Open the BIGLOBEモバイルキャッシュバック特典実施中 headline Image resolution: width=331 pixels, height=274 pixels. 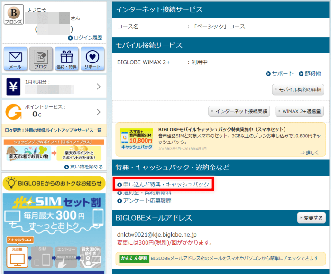pyautogui.click(x=222, y=129)
